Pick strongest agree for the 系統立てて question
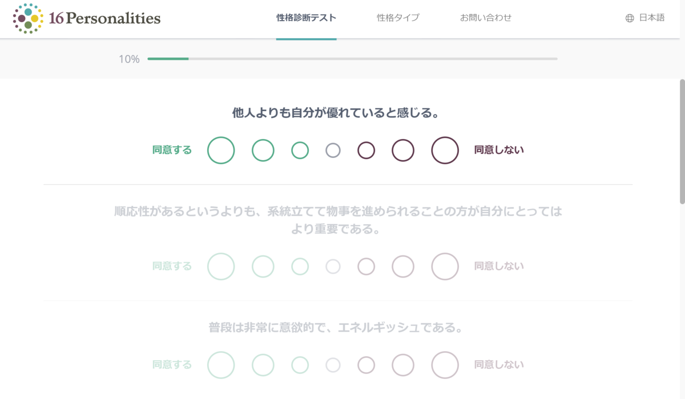 coord(221,266)
